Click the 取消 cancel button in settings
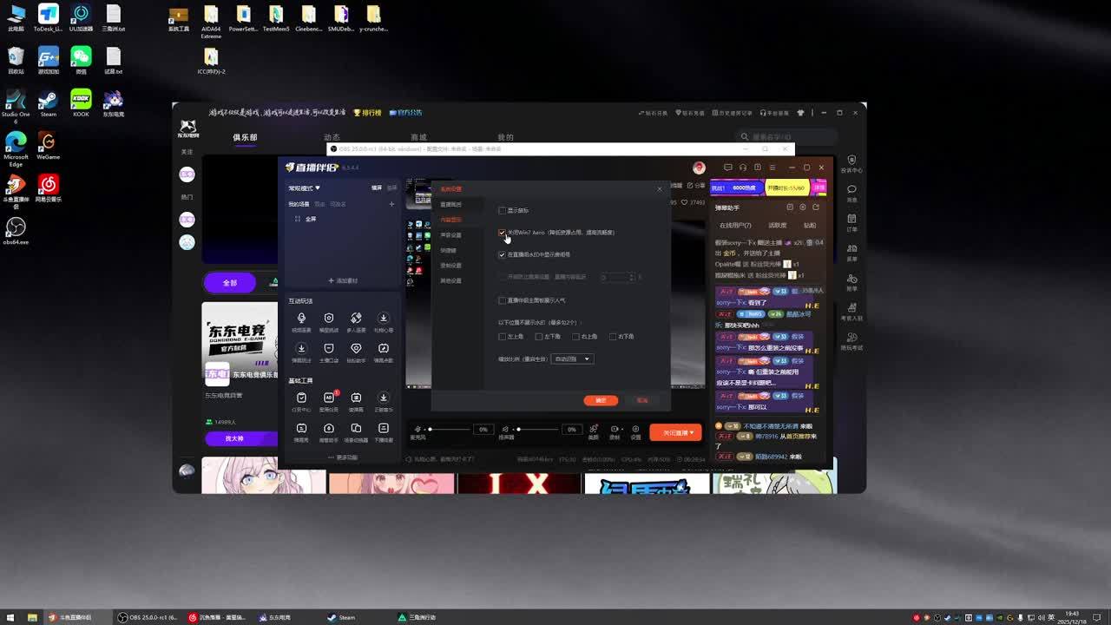 642,400
